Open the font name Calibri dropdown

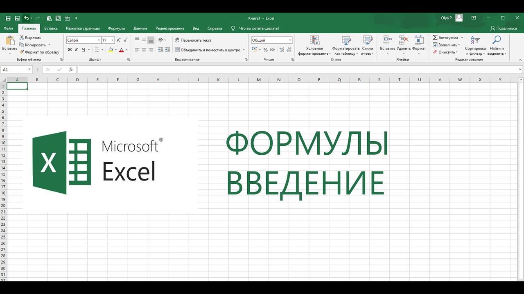click(99, 40)
